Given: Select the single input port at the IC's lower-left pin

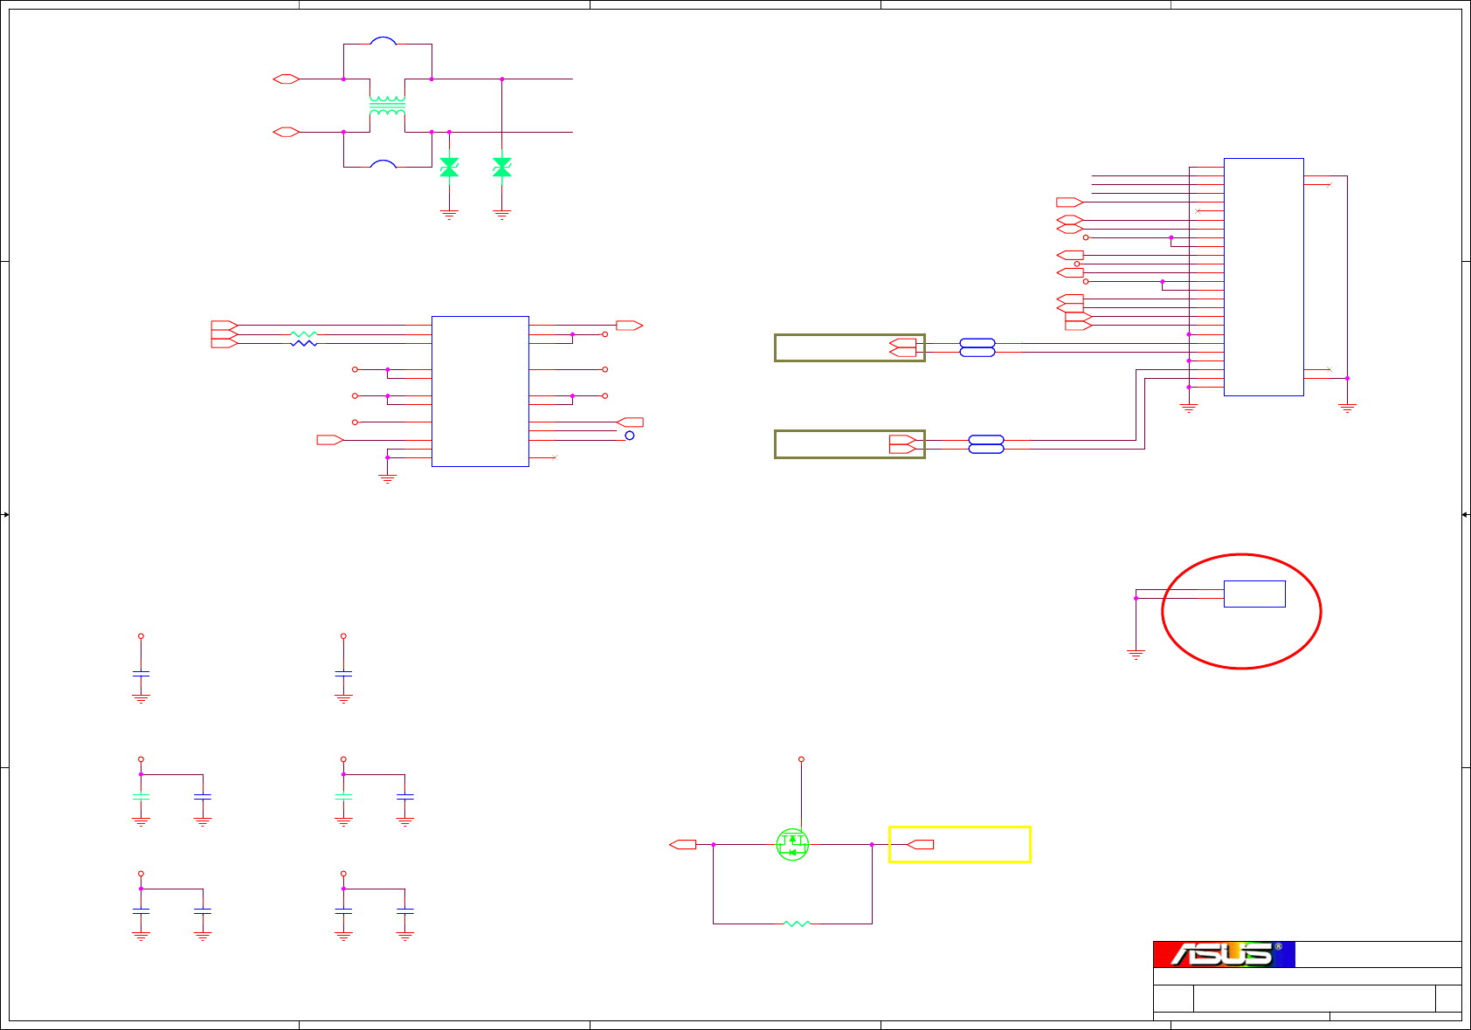Looking at the screenshot, I should [x=329, y=440].
